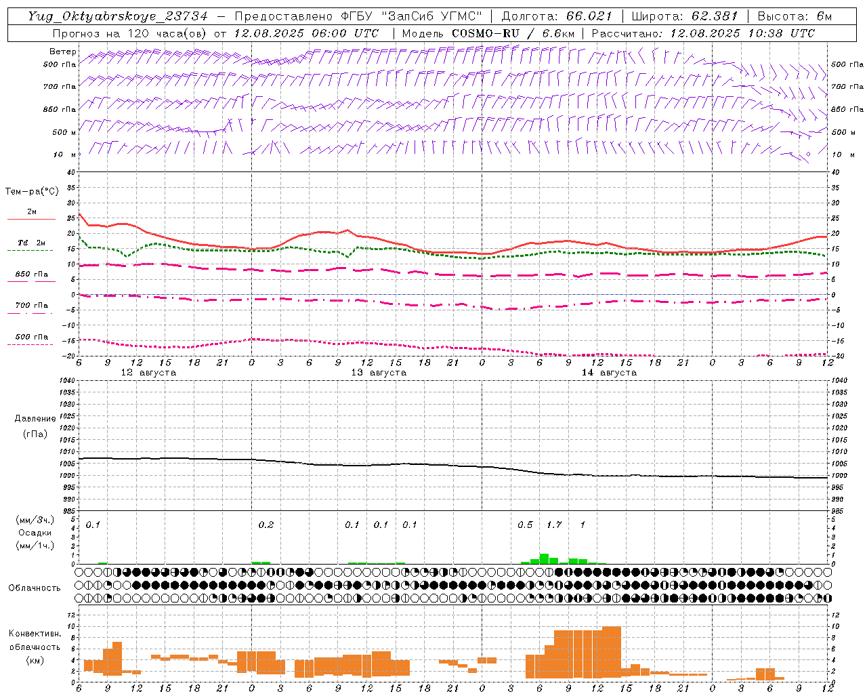Click the forecast start 12.08.2025 06:00 UTC
The height and width of the screenshot is (694, 867).
point(306,33)
